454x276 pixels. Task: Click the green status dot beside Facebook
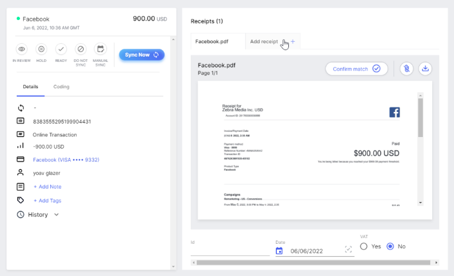point(18,19)
